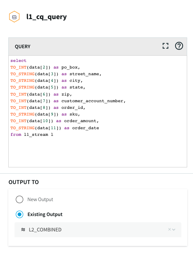The image size is (193, 258).
Task: Click the select keyword in the query
Action: (18, 61)
